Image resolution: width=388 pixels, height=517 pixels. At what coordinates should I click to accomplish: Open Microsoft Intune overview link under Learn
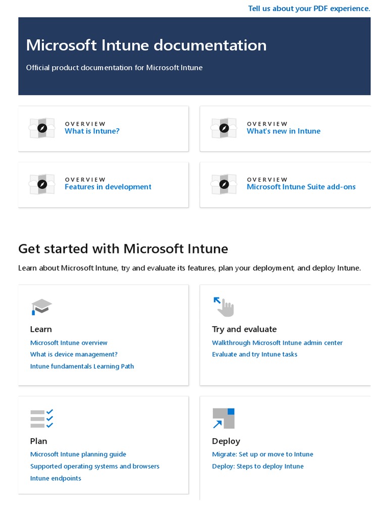tap(69, 343)
